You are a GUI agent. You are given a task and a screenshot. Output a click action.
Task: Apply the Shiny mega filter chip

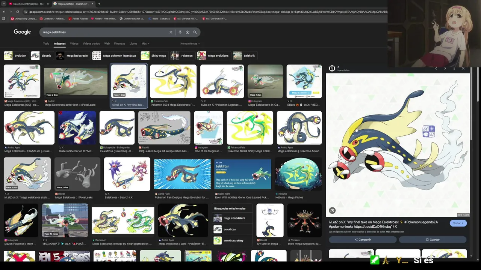click(154, 56)
